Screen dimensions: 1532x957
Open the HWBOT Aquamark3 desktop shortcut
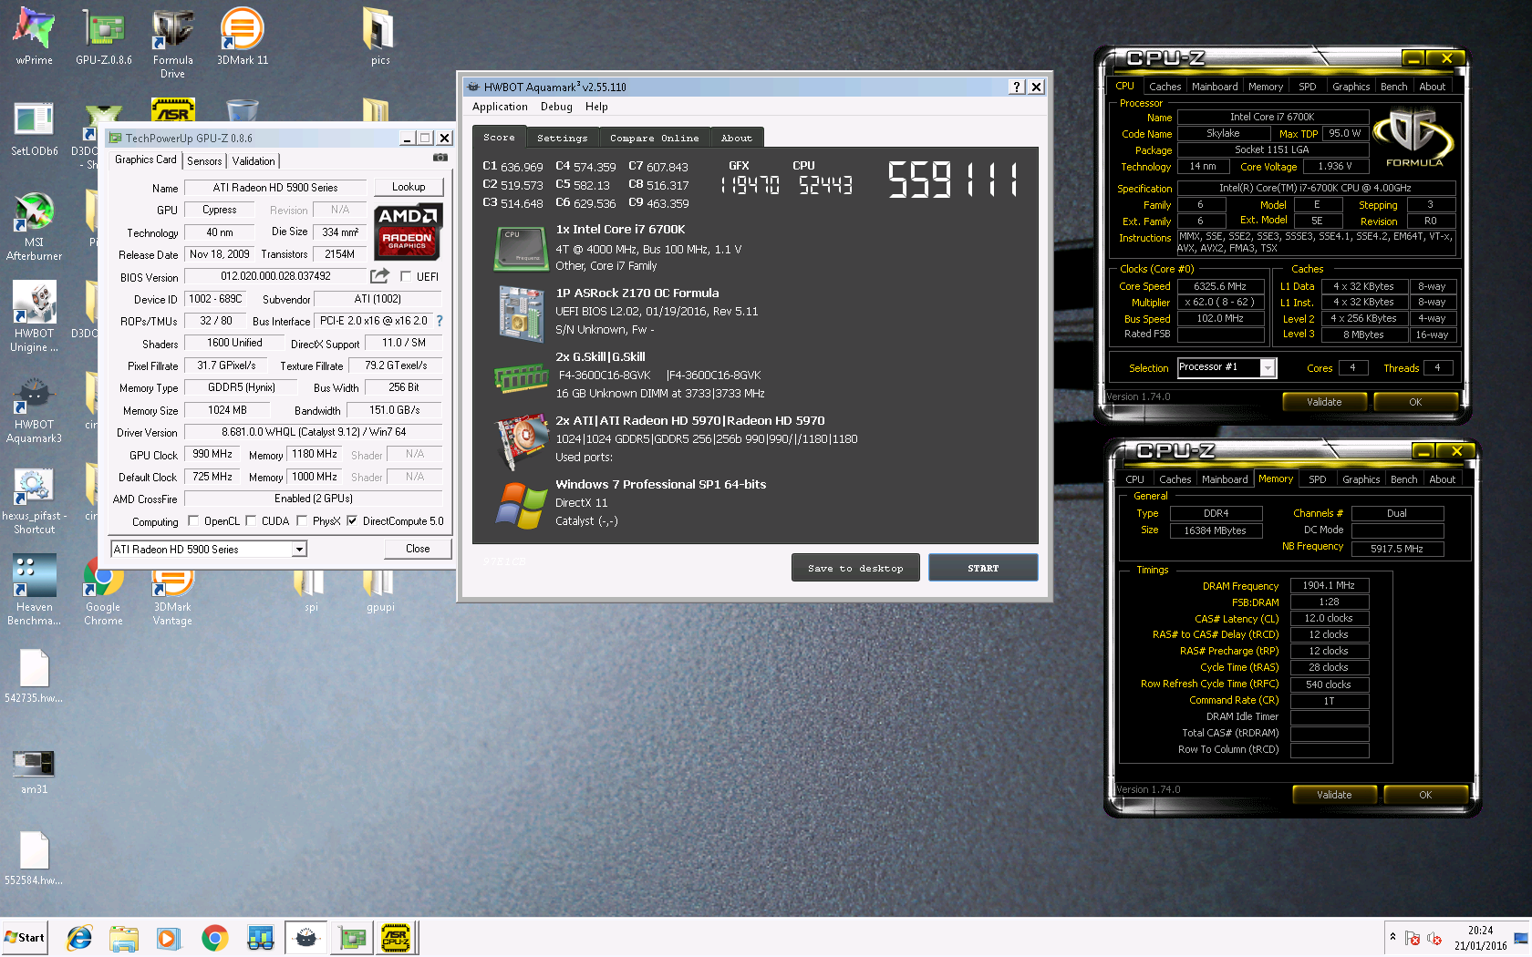click(x=34, y=407)
